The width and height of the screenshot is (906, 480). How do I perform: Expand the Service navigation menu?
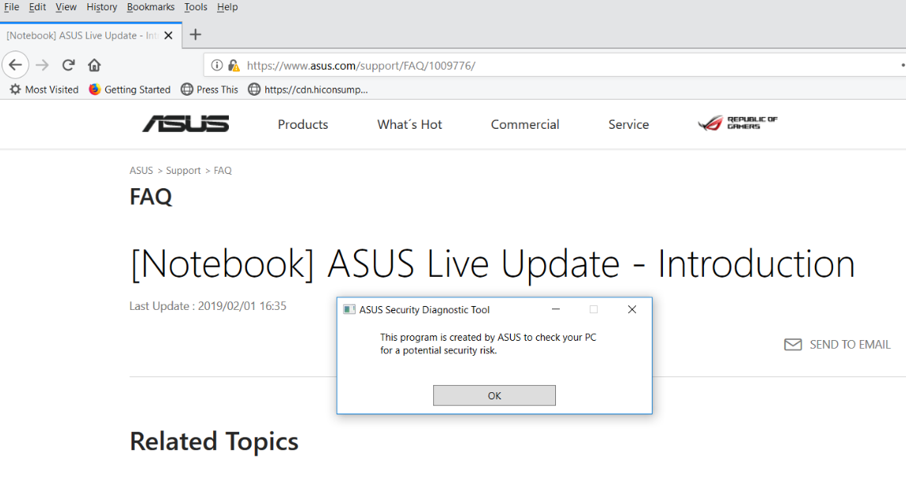pyautogui.click(x=628, y=124)
